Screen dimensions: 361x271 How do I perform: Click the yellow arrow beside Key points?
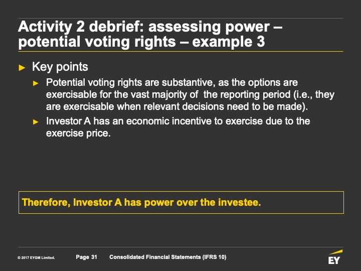coord(22,68)
